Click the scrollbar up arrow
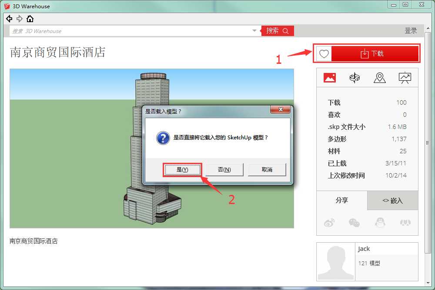This screenshot has height=290, width=435. (x=428, y=28)
